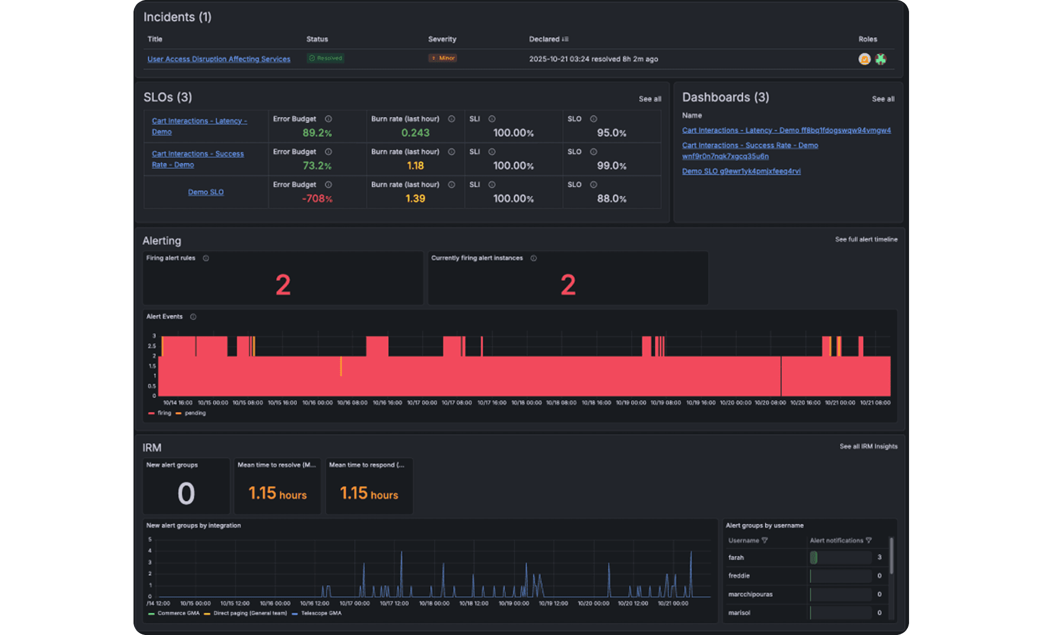Open the Username column filter icon
Image resolution: width=1042 pixels, height=635 pixels.
(x=765, y=541)
